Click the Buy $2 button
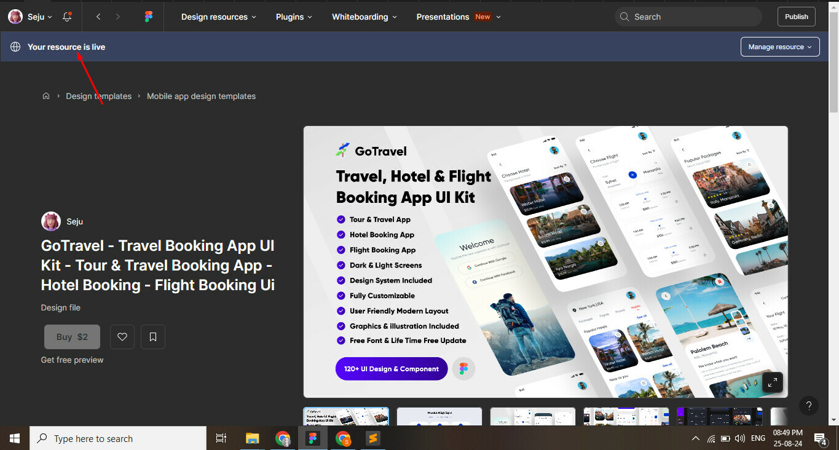 72,337
